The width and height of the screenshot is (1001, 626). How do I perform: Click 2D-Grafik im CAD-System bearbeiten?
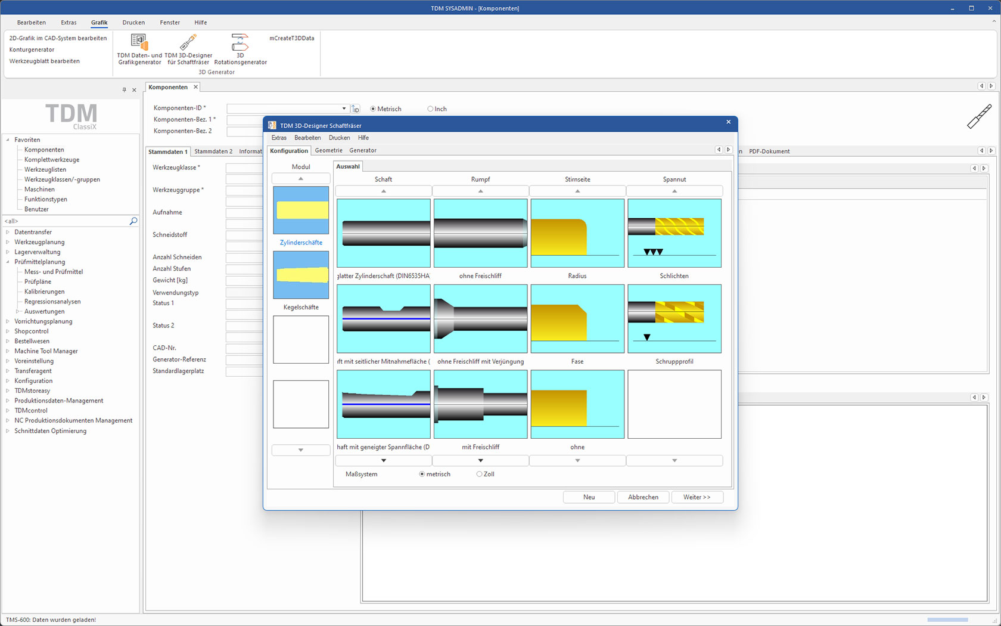click(58, 38)
